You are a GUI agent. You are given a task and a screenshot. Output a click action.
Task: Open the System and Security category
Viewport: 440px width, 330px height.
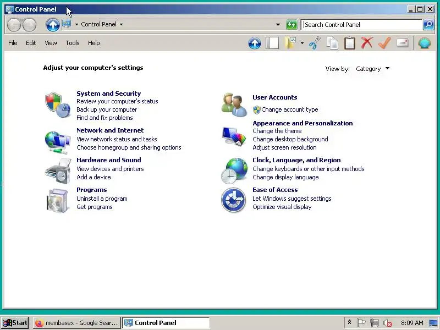click(108, 94)
